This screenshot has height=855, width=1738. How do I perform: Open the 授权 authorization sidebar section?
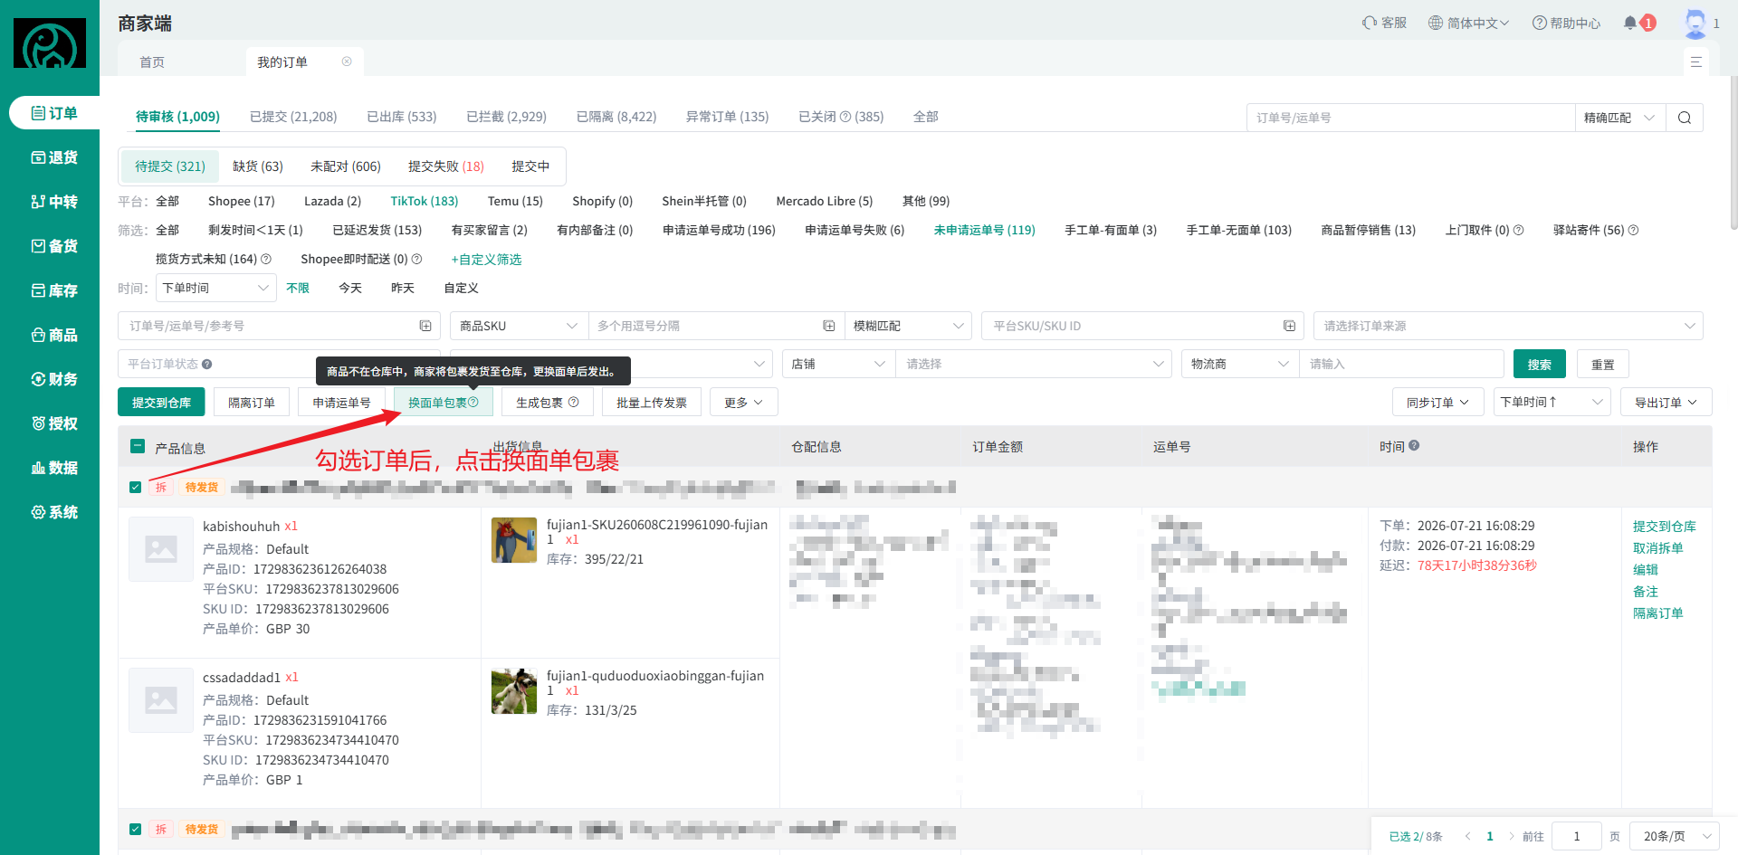(54, 423)
